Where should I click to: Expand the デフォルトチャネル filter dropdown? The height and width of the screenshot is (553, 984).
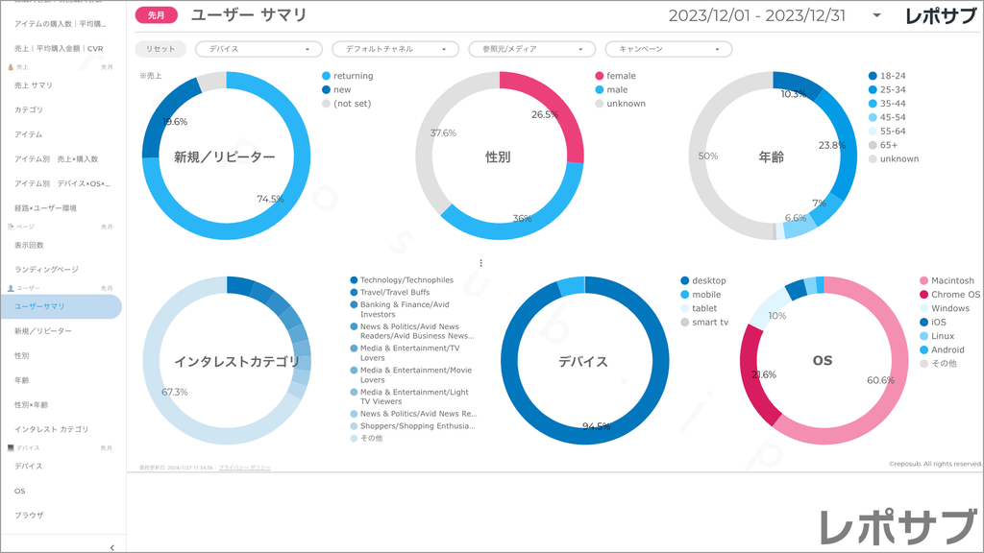pyautogui.click(x=395, y=49)
